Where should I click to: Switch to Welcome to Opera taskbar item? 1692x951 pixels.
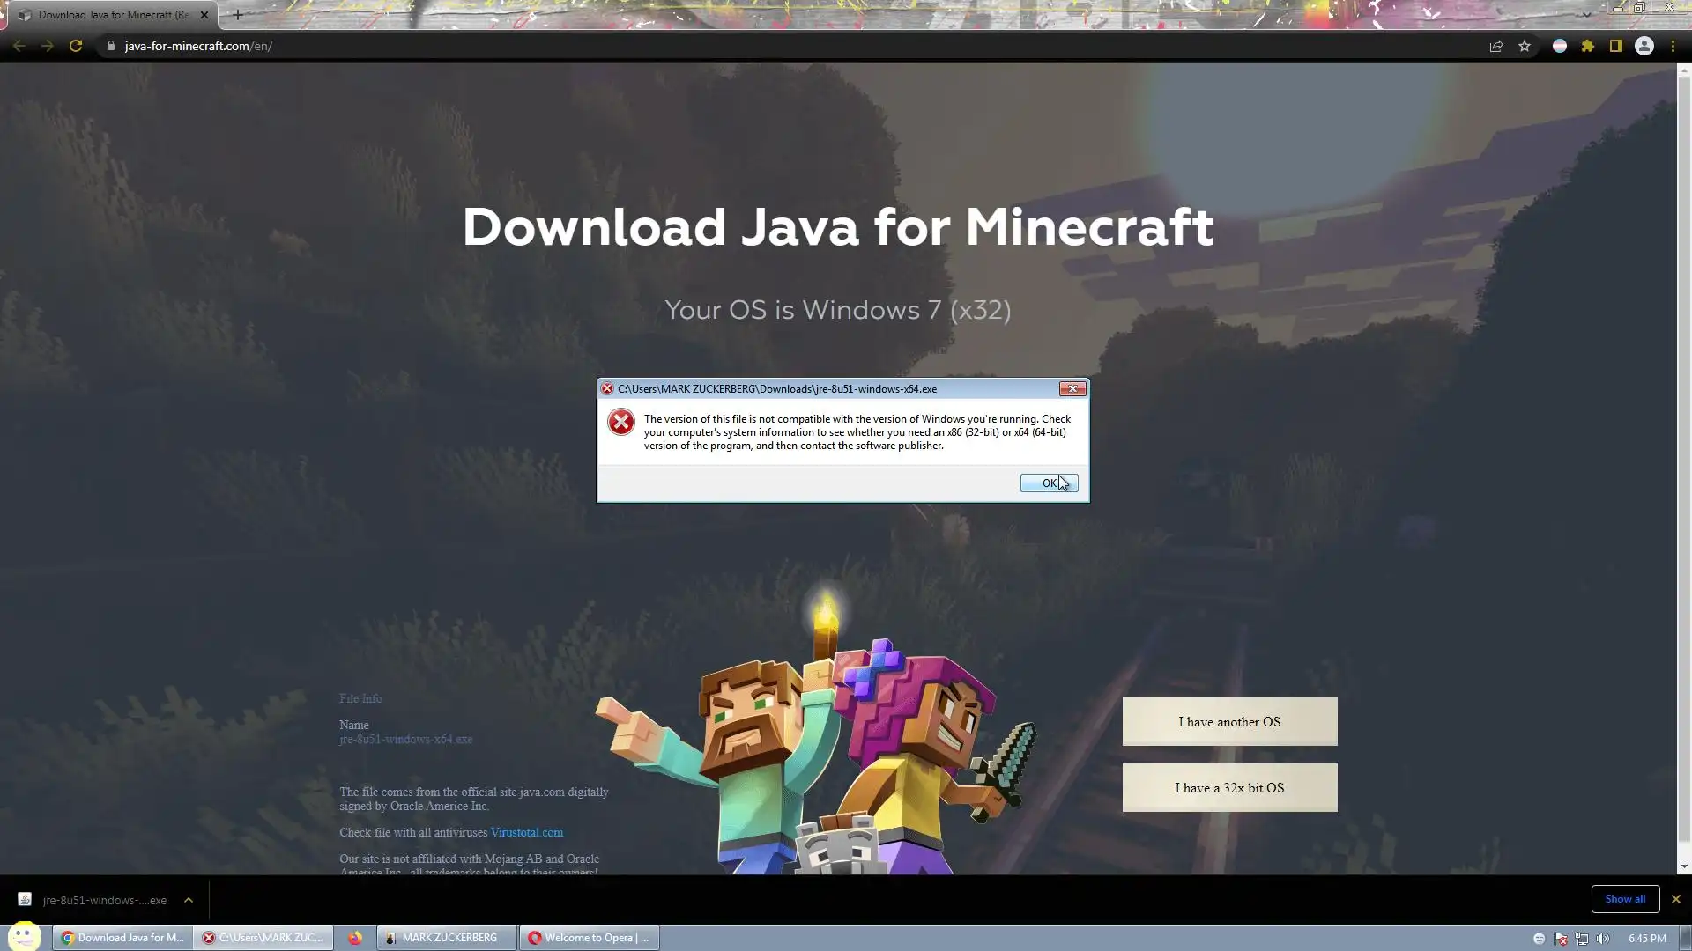click(589, 938)
